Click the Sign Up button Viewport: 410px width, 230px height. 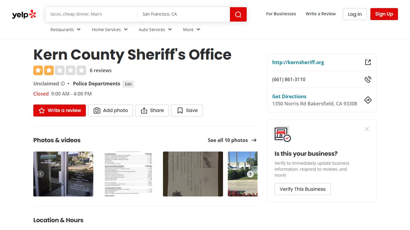[384, 14]
